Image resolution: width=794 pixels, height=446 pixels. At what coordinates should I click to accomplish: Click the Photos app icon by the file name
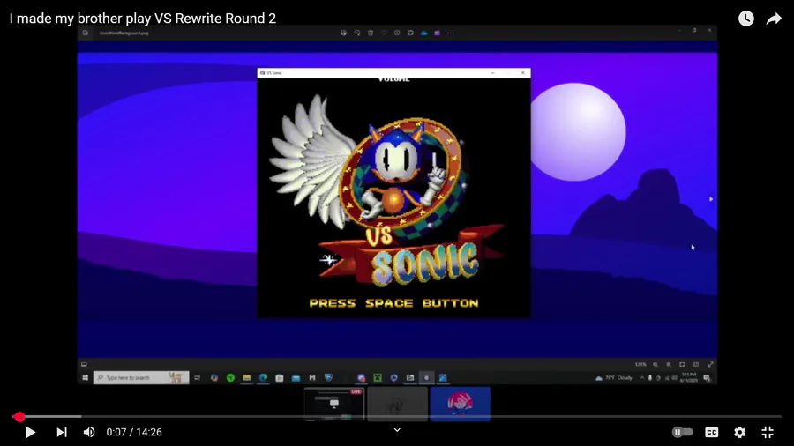click(85, 33)
